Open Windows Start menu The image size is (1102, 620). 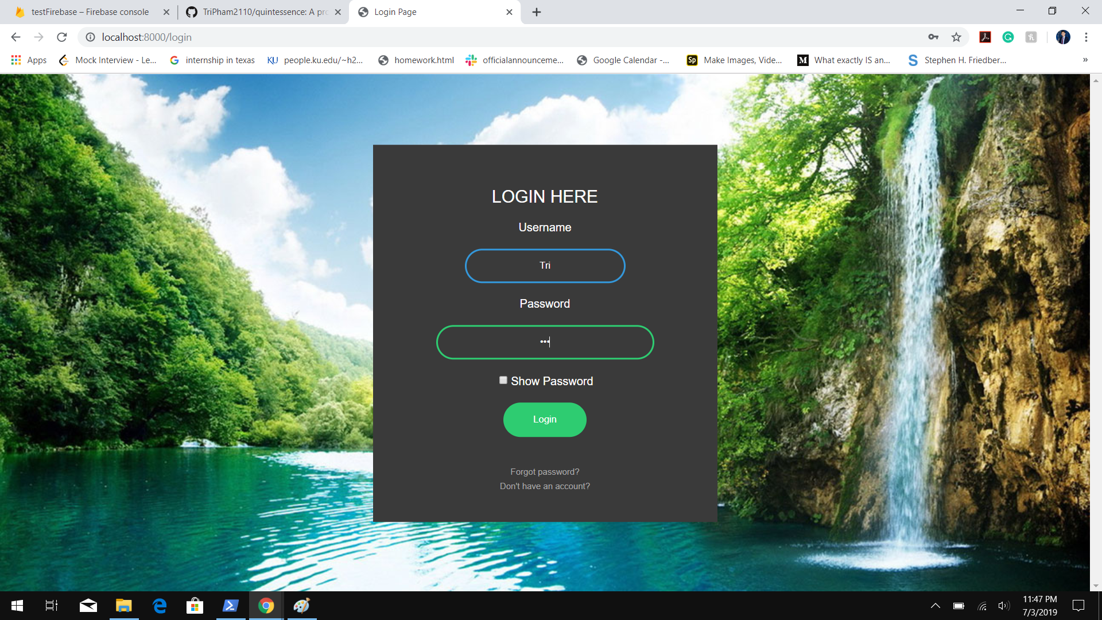17,606
